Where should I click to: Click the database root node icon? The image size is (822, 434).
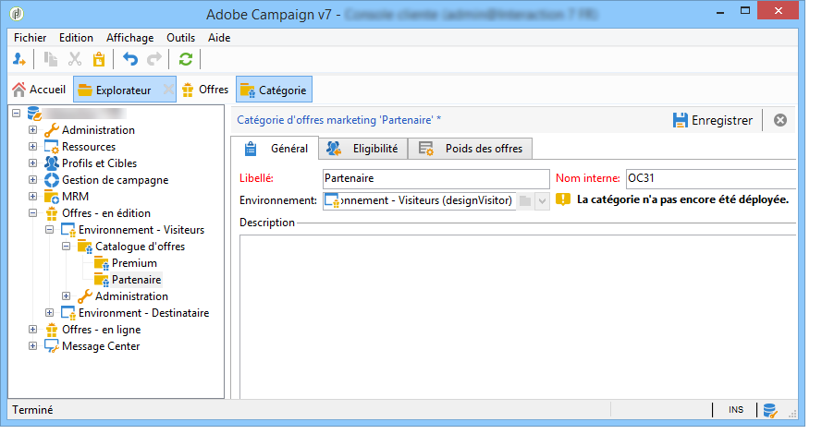click(34, 113)
